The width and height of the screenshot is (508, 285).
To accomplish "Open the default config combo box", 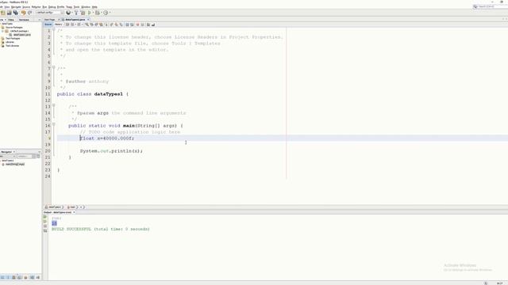I will 50,13.
